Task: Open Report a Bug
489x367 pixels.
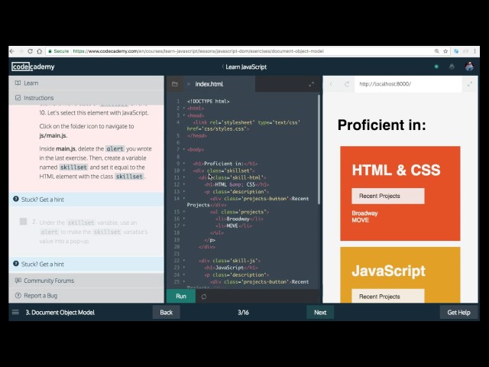Action: (x=86, y=295)
